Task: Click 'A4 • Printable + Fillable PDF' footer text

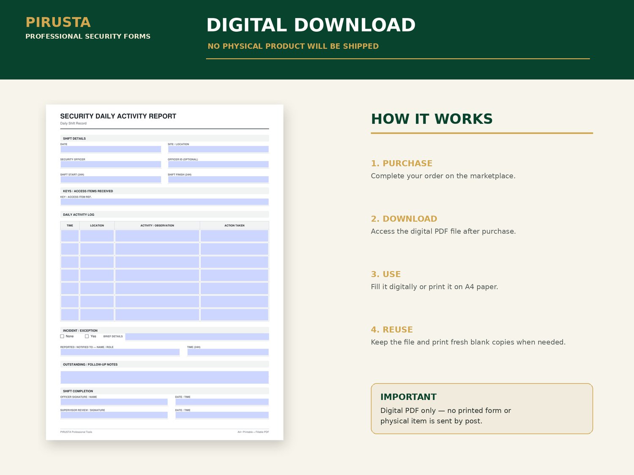Action: (x=253, y=432)
